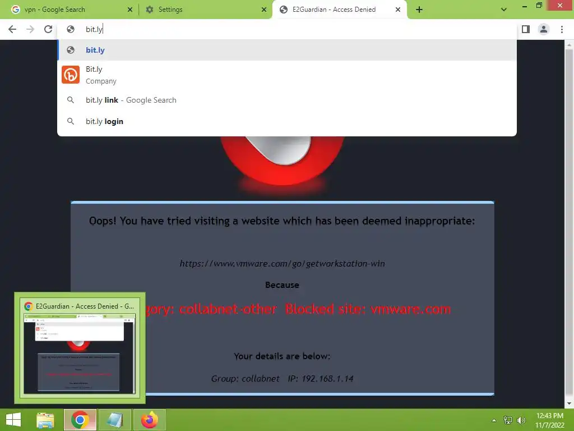Screen dimensions: 574x431
Task: Open the notepad app in the taskbar
Action: tap(114, 420)
